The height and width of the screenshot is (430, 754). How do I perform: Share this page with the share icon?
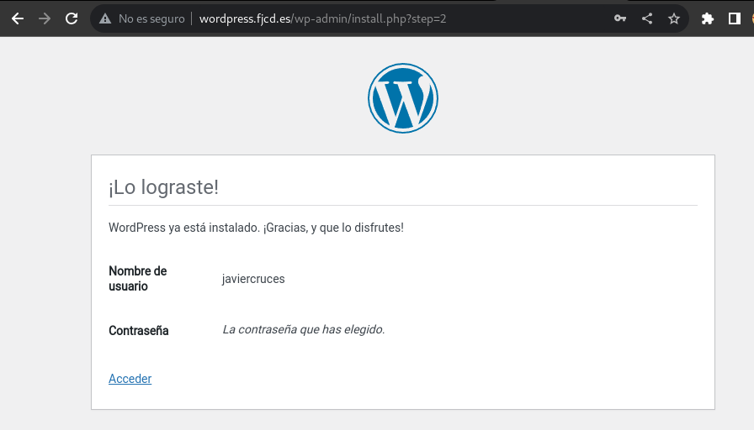point(647,18)
